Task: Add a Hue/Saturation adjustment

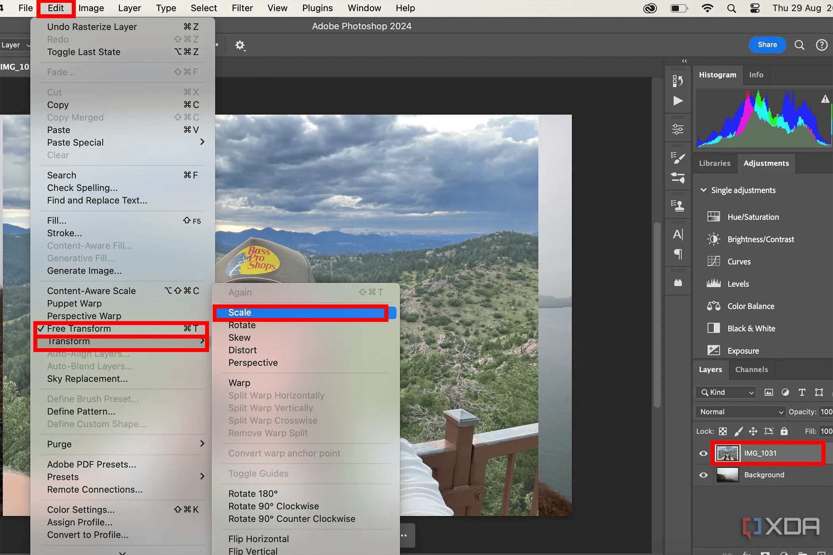Action: click(753, 217)
